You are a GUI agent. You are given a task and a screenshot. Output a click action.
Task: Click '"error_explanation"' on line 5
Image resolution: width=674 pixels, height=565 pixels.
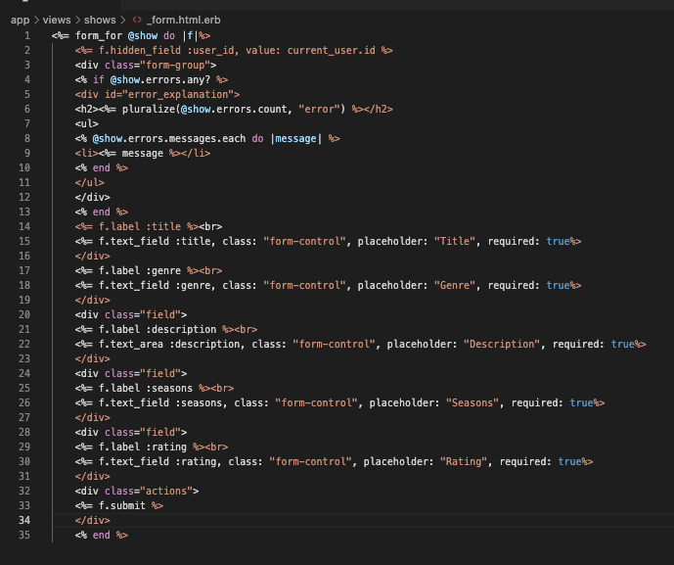tap(178, 94)
